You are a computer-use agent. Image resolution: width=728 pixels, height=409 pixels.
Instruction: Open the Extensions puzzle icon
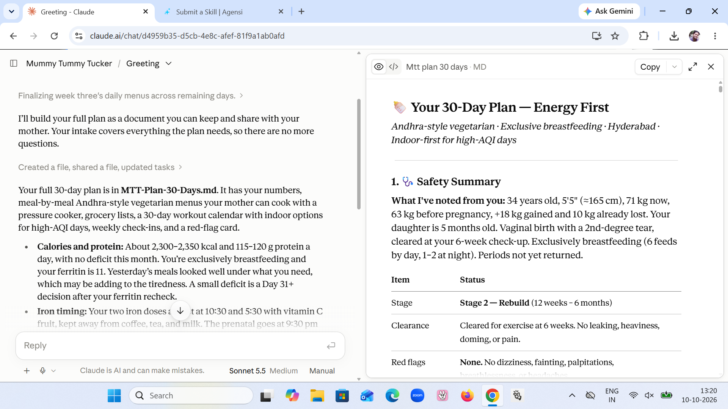(644, 36)
